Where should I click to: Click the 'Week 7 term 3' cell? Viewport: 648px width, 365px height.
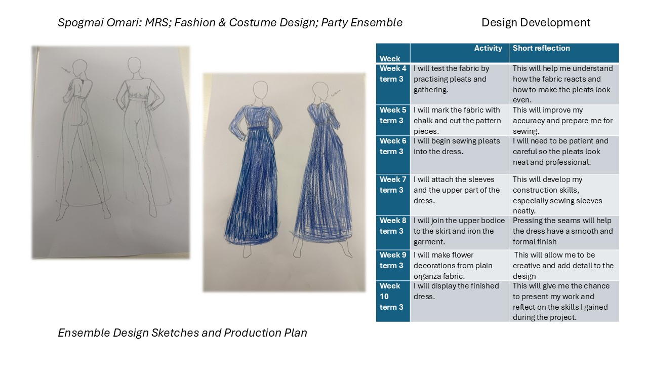click(393, 185)
